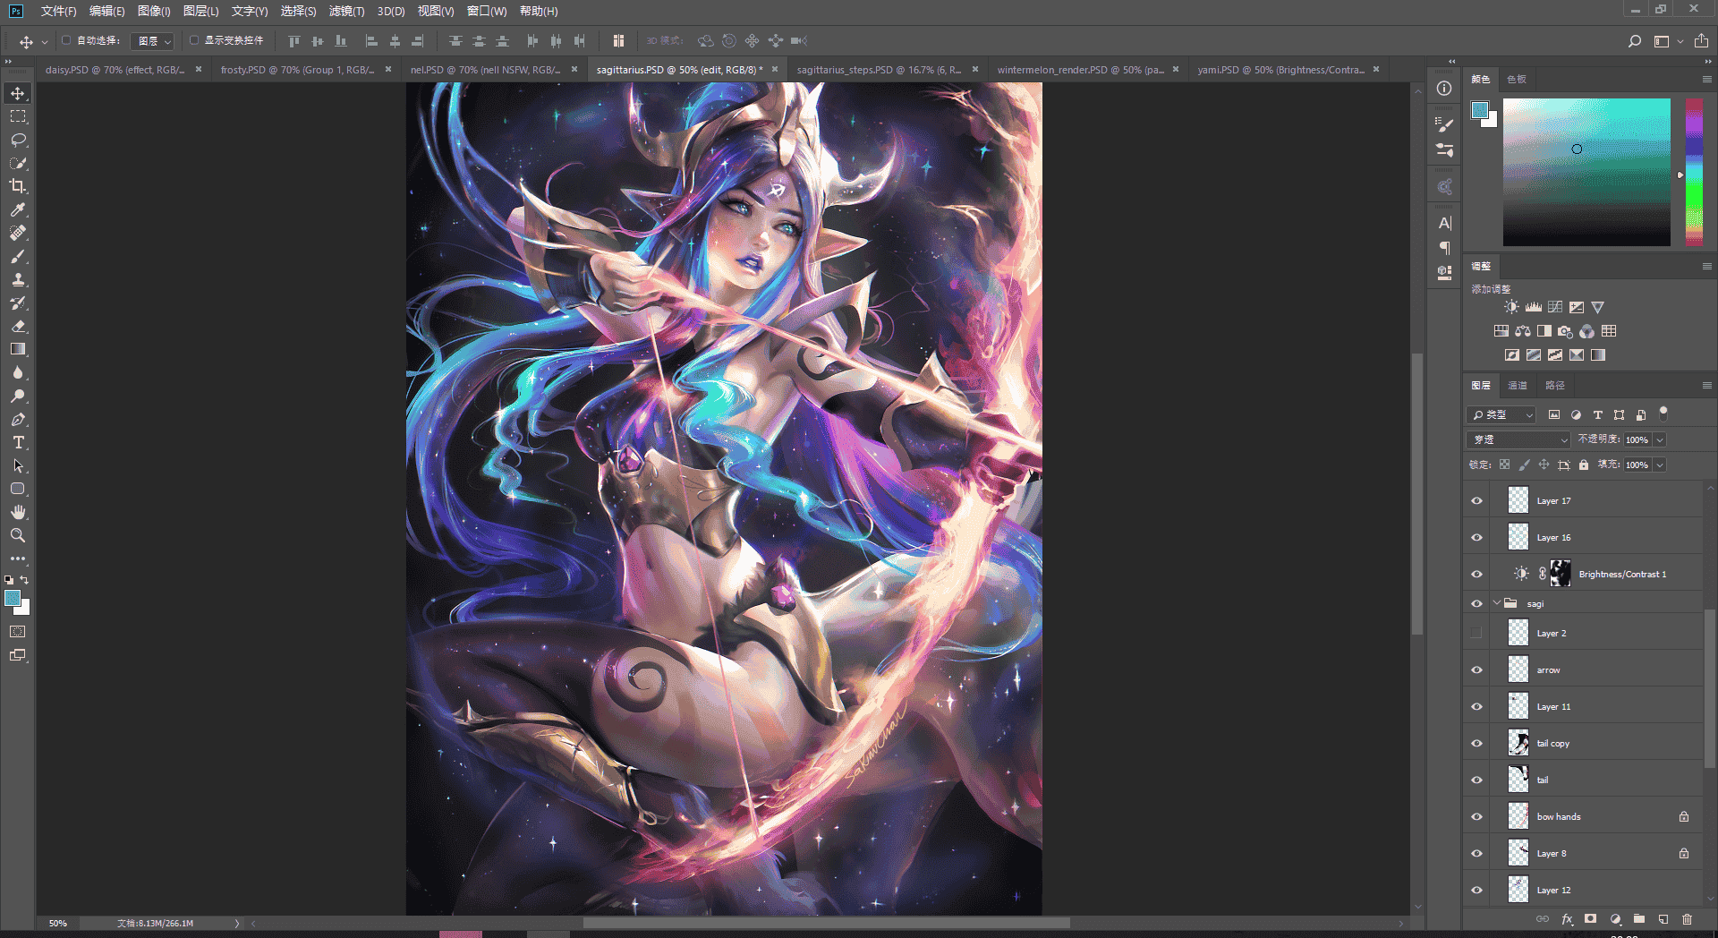Switch to the daisy.PSD document tab
This screenshot has height=938, width=1718.
tap(115, 70)
